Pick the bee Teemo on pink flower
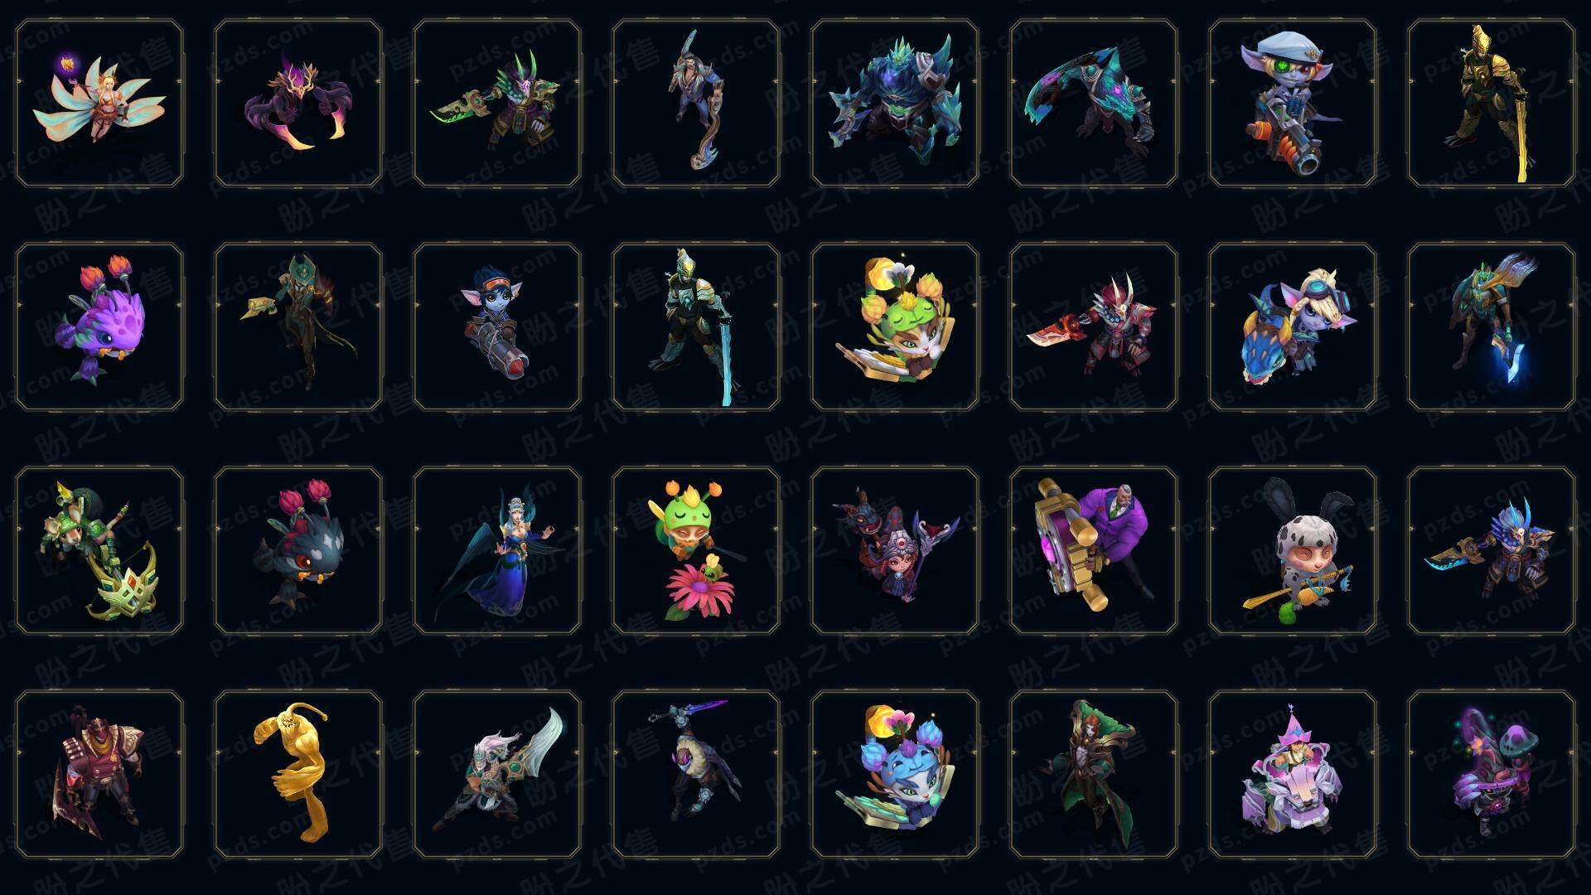The width and height of the screenshot is (1591, 895). pos(696,550)
